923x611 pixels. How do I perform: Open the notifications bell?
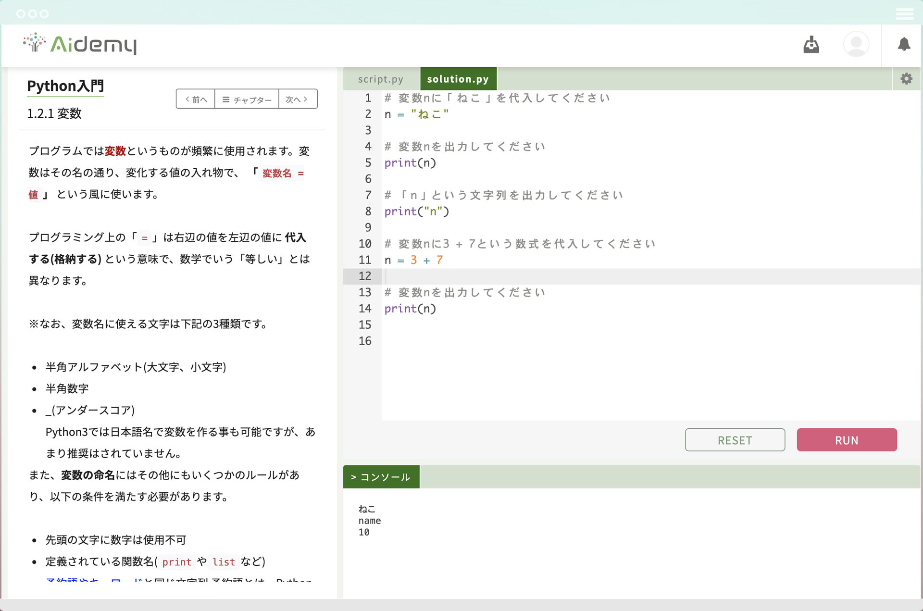pos(904,44)
